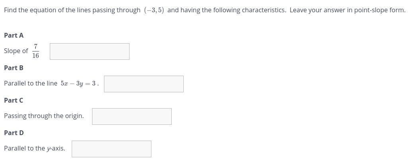
Task: Click the Part A slope answer box
Action: (89, 52)
